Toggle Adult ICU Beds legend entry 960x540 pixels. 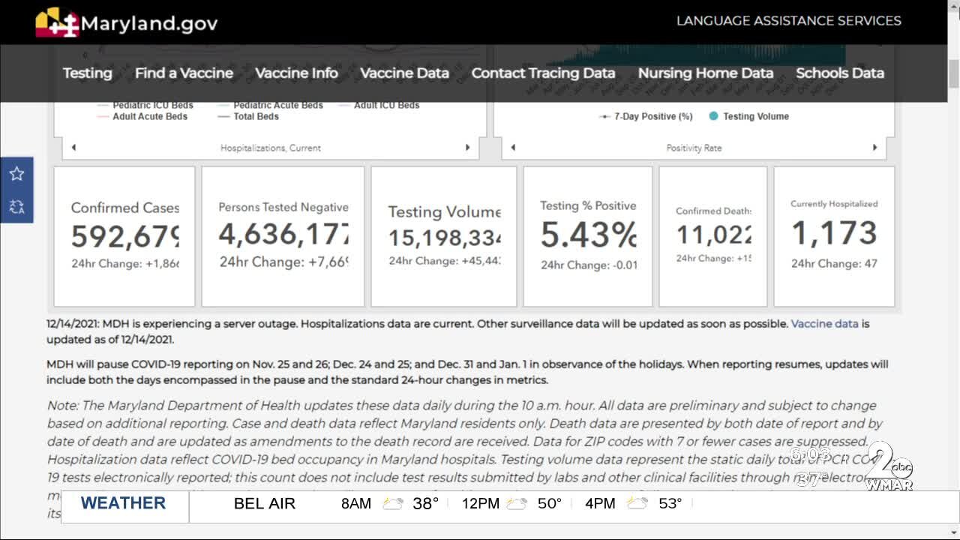[379, 106]
